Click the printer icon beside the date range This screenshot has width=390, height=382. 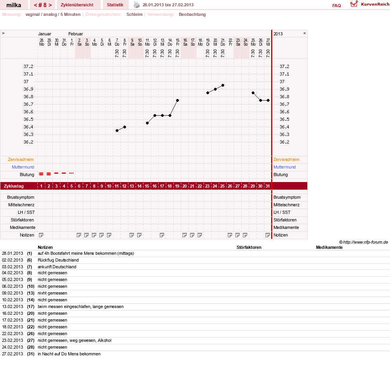click(136, 5)
